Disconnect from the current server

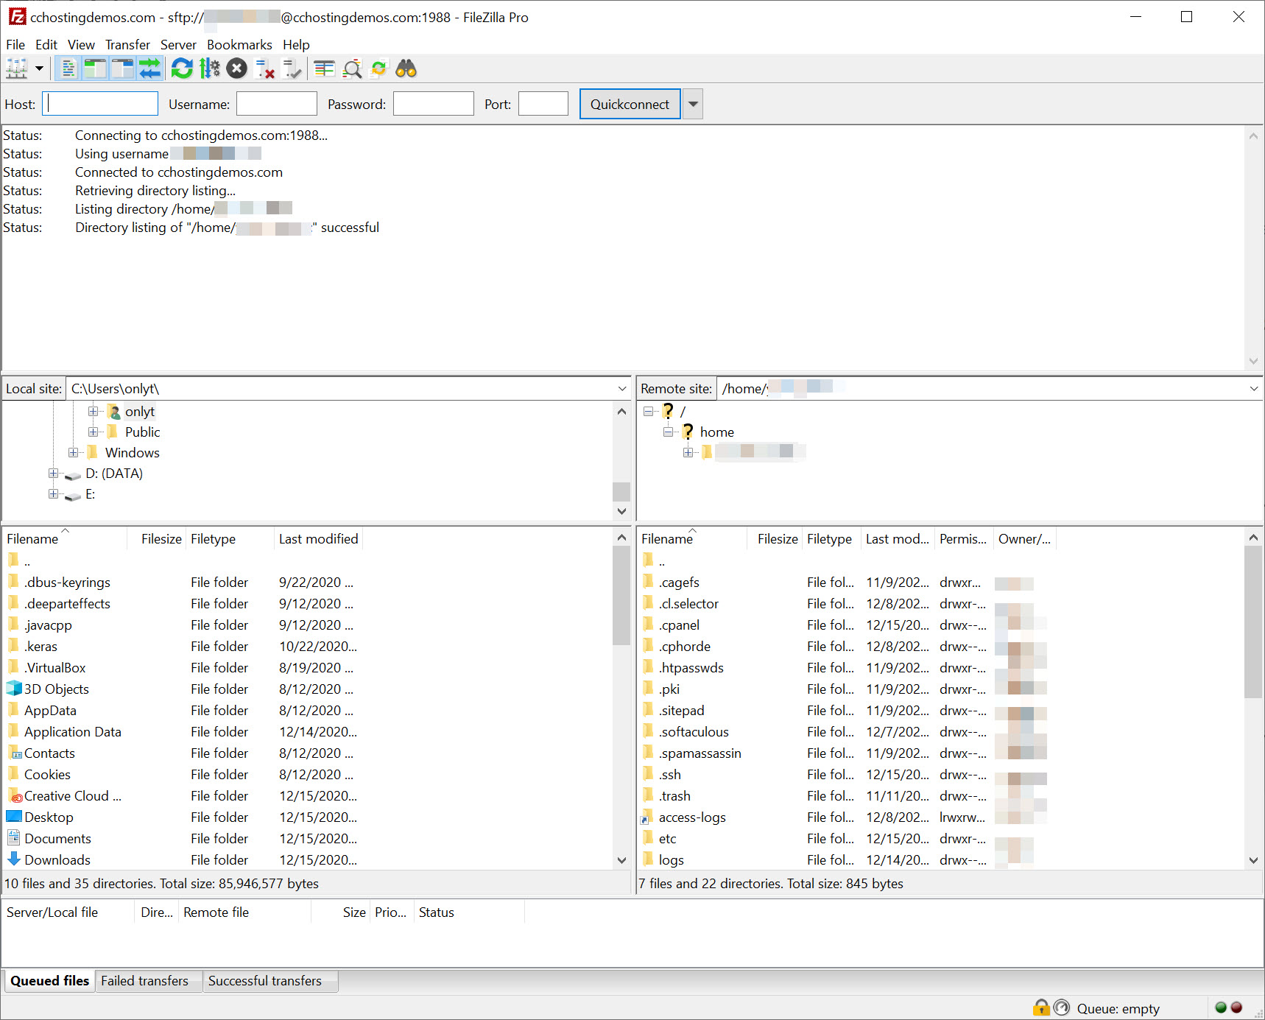click(264, 68)
